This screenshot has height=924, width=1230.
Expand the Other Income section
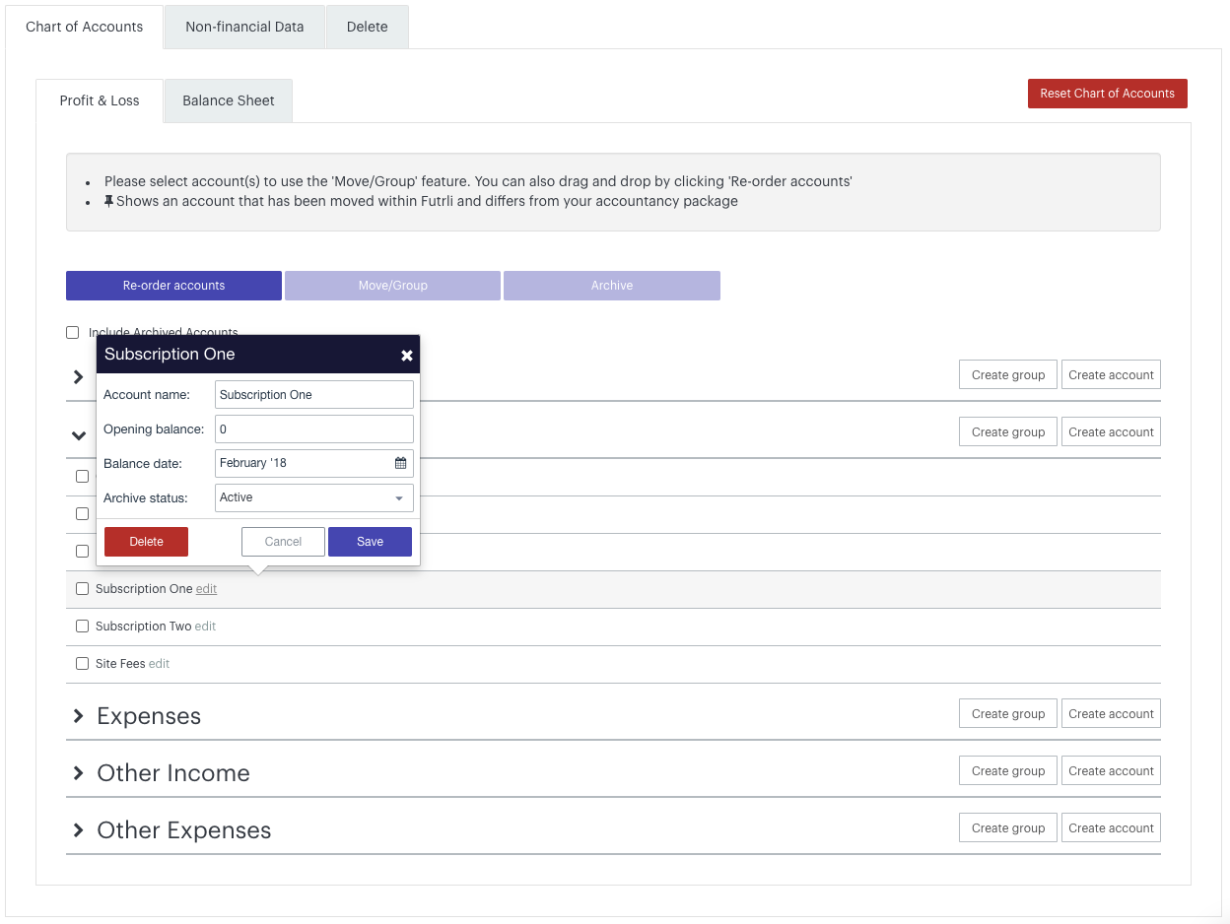[x=78, y=773]
